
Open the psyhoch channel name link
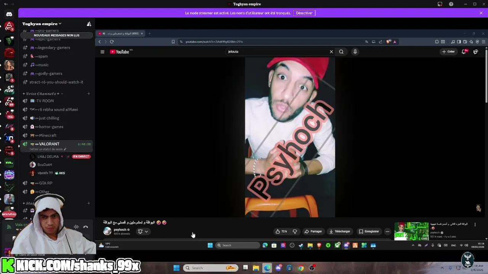point(120,229)
